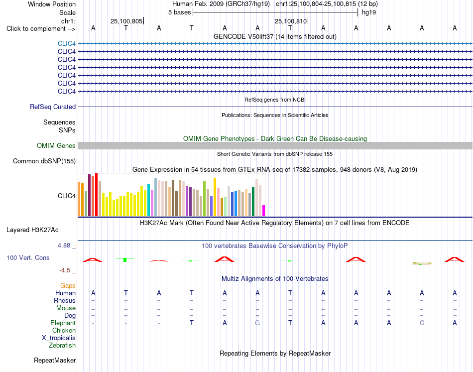The width and height of the screenshot is (473, 372).
Task: Click the Elephant alignment row label
Action: 63,323
